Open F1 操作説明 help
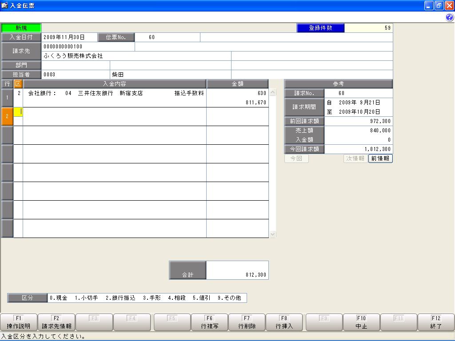This screenshot has height=341, width=455. pyautogui.click(x=19, y=322)
